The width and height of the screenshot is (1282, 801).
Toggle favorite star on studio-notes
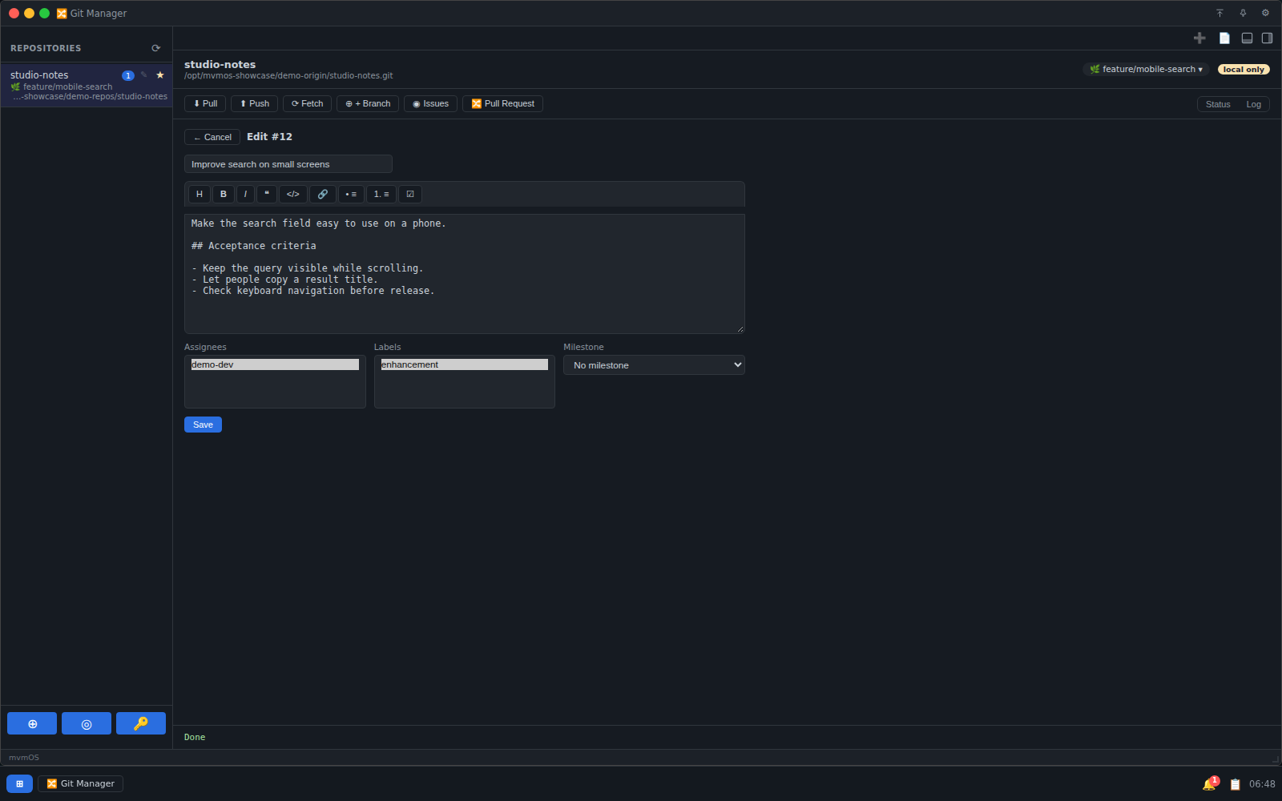click(160, 75)
